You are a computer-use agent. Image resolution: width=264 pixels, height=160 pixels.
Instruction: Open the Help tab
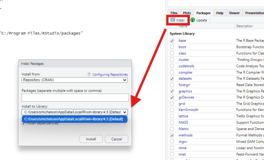coord(220,13)
